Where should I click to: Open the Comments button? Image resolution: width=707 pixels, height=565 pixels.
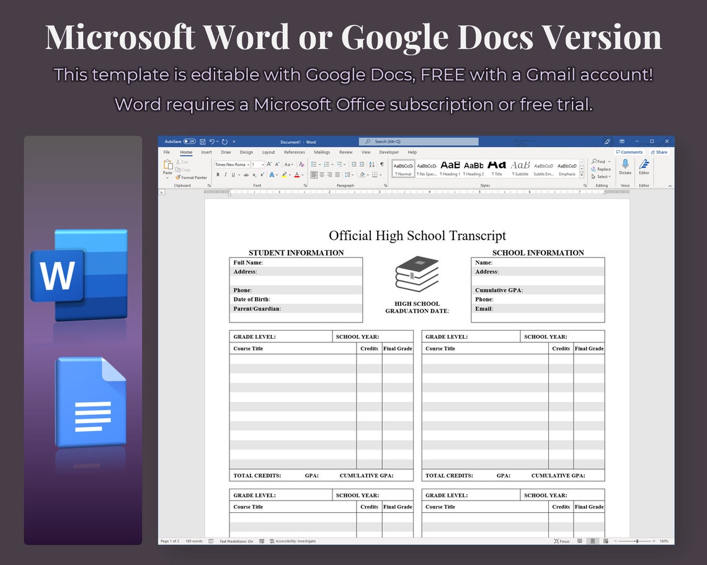[x=629, y=153]
